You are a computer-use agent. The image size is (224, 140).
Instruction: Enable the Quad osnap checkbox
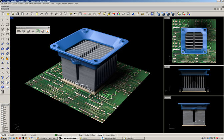[x=2, y=123]
